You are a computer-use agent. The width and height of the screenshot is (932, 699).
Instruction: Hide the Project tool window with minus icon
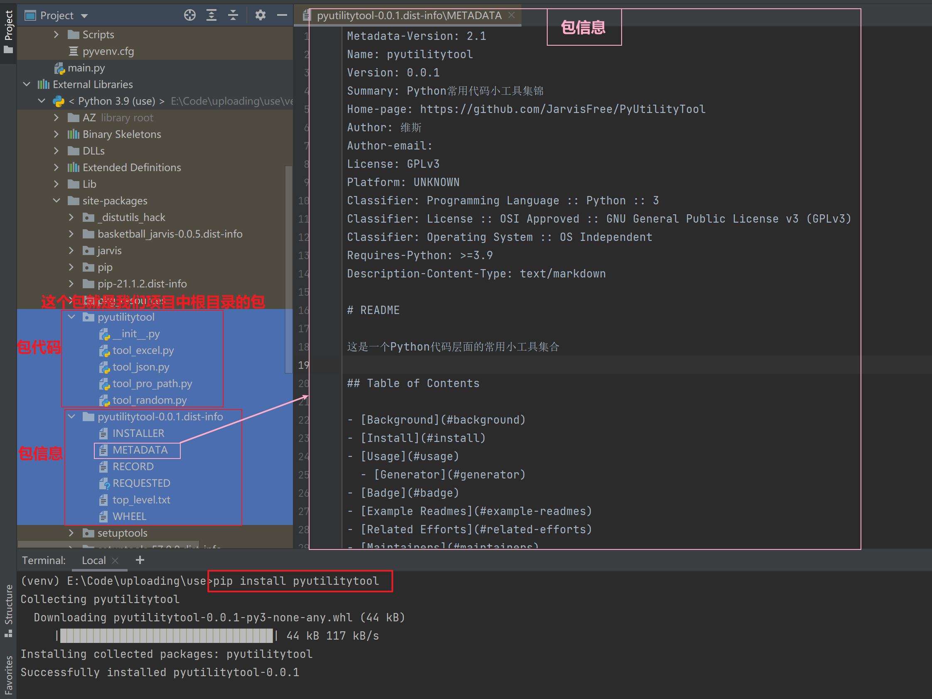click(x=282, y=15)
